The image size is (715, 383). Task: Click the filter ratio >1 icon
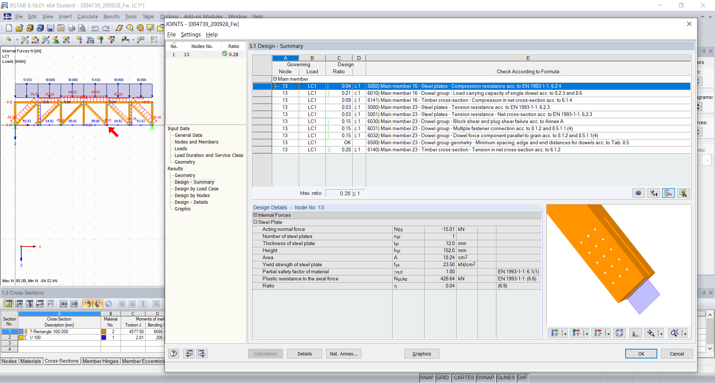pyautogui.click(x=653, y=193)
